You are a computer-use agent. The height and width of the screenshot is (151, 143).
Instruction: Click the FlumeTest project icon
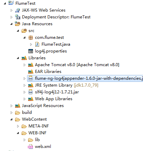[11, 3]
